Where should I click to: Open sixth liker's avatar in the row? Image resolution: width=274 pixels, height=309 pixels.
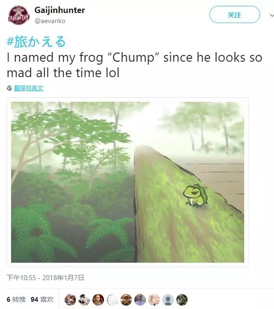pos(140,300)
